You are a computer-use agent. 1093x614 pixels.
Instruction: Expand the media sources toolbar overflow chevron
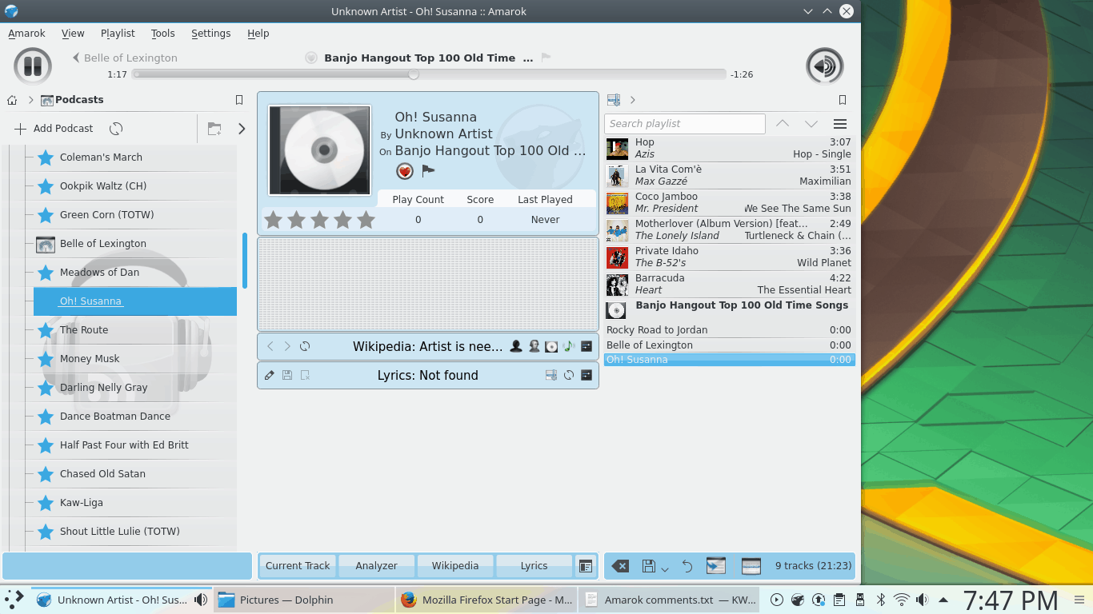[242, 129]
